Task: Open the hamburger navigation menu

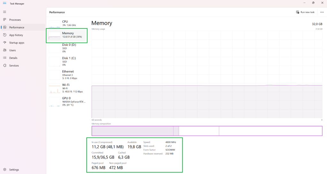Action: pos(4,12)
